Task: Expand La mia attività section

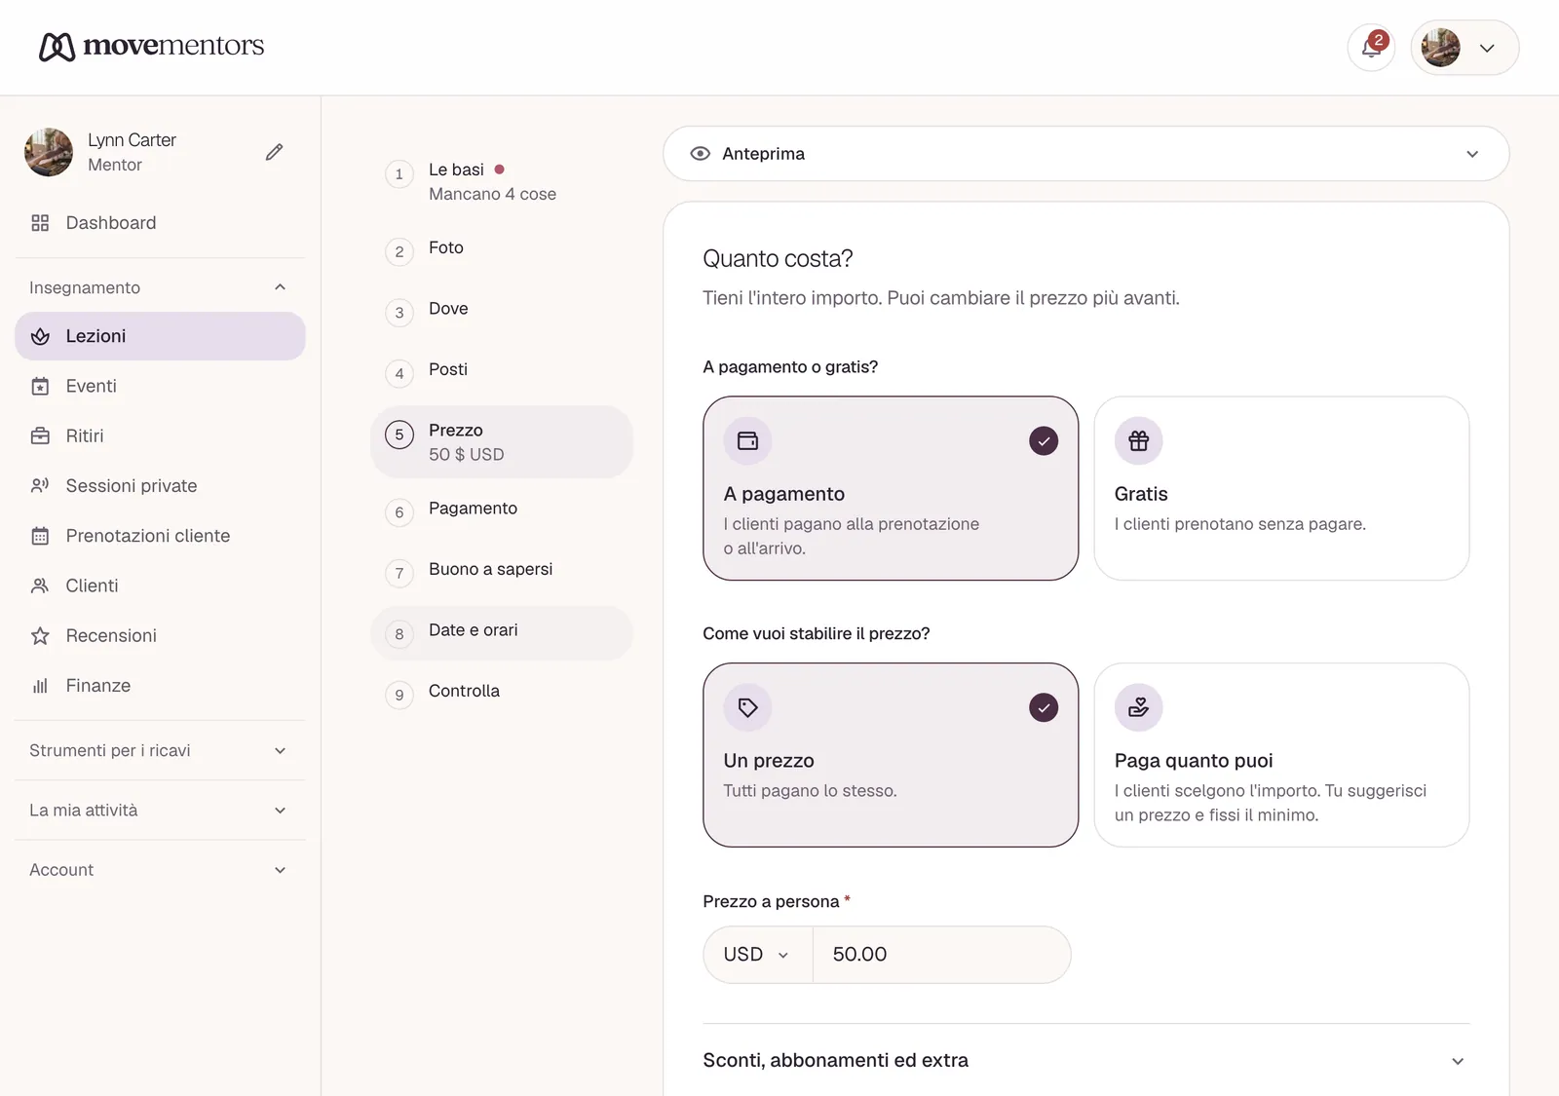Action: pyautogui.click(x=160, y=811)
